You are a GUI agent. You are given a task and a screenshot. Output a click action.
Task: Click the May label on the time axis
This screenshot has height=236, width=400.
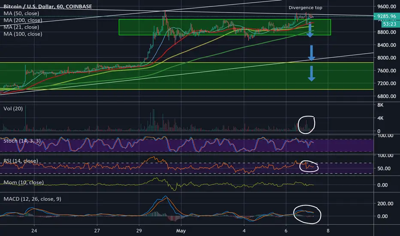point(181,231)
